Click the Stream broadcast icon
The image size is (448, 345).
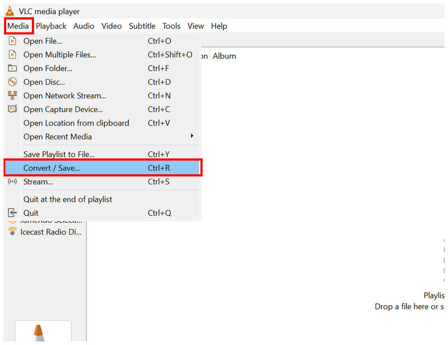click(x=12, y=181)
